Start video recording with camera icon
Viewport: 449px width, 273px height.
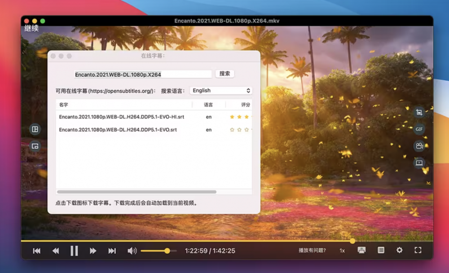(x=419, y=146)
